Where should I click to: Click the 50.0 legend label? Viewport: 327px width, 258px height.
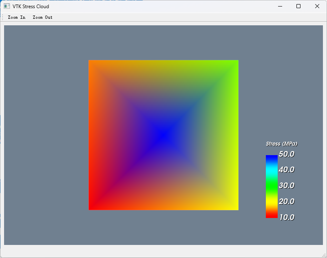[287, 154]
